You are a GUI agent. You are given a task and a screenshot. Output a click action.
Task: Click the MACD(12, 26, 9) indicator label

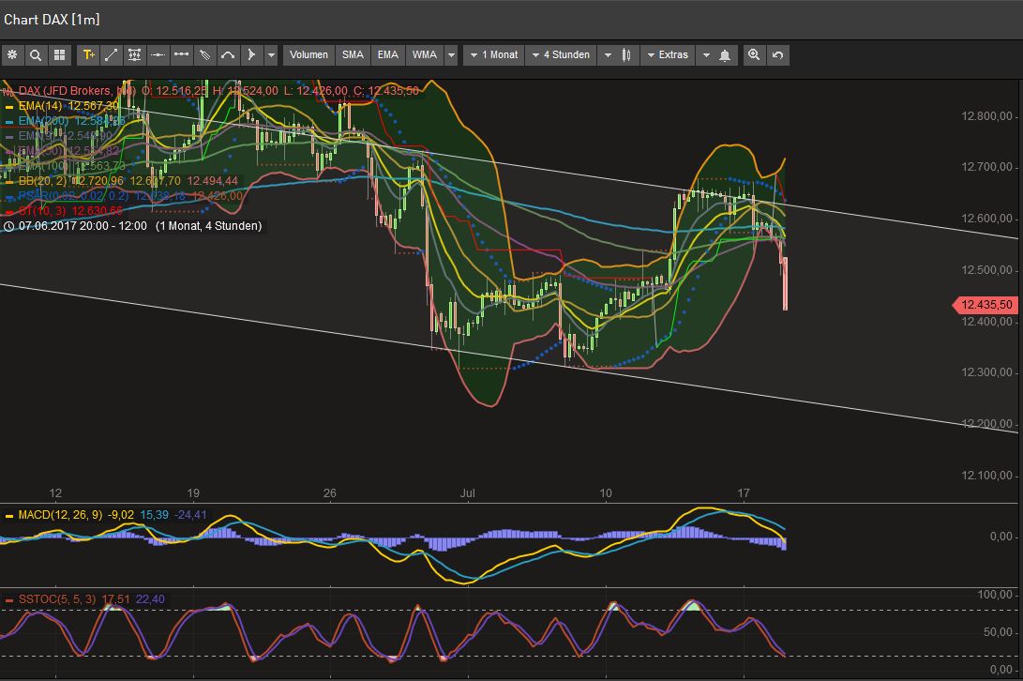pyautogui.click(x=60, y=515)
